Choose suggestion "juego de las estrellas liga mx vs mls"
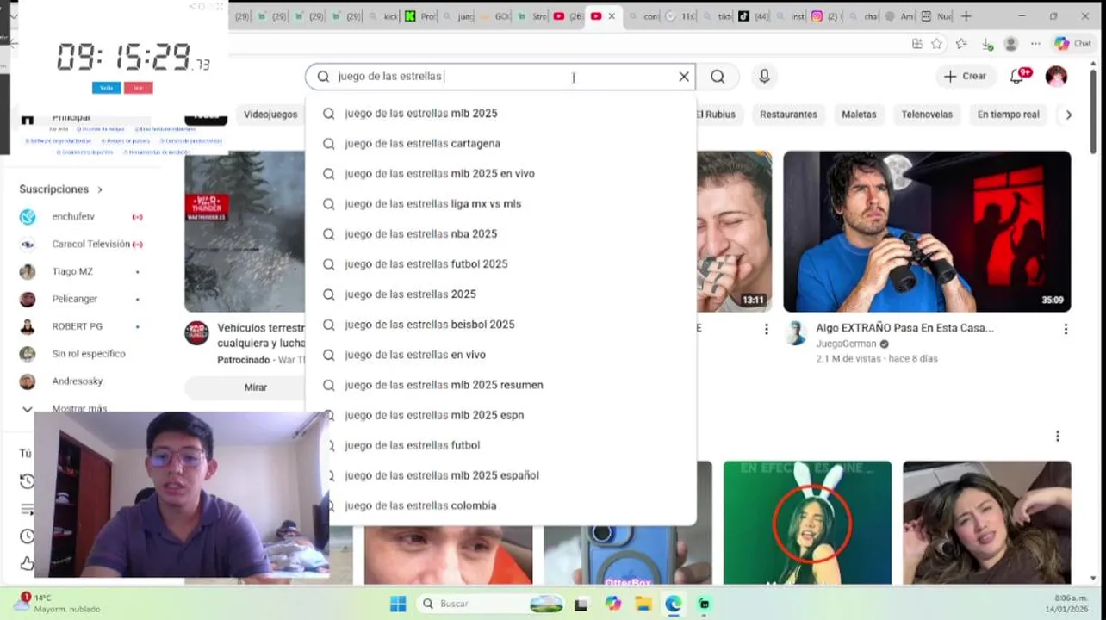 (500, 204)
